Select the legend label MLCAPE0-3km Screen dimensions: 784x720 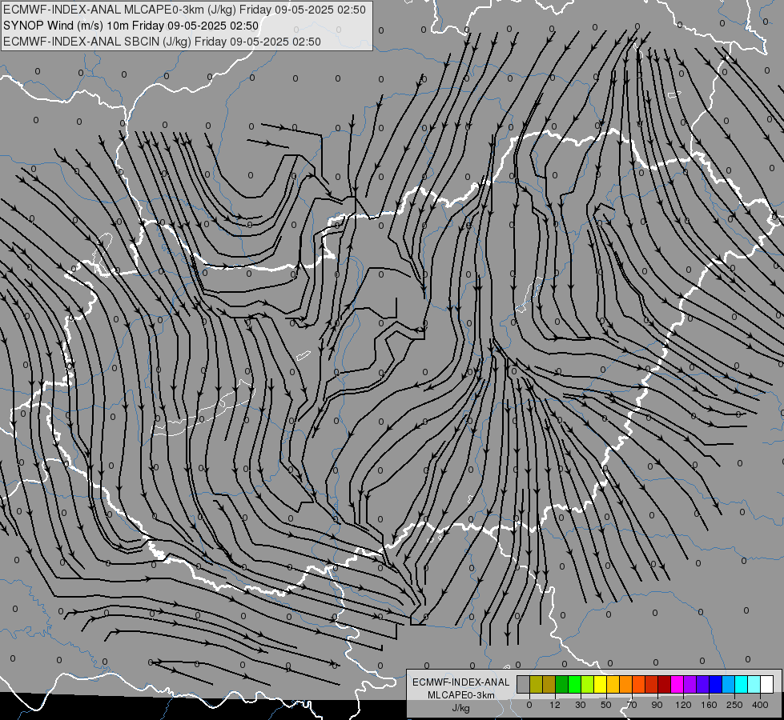coord(461,695)
